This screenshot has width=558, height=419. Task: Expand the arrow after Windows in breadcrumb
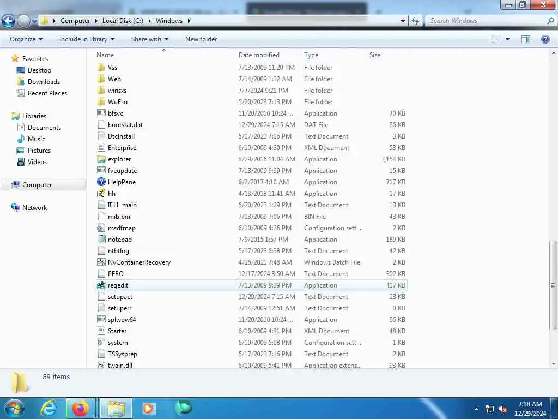(189, 21)
